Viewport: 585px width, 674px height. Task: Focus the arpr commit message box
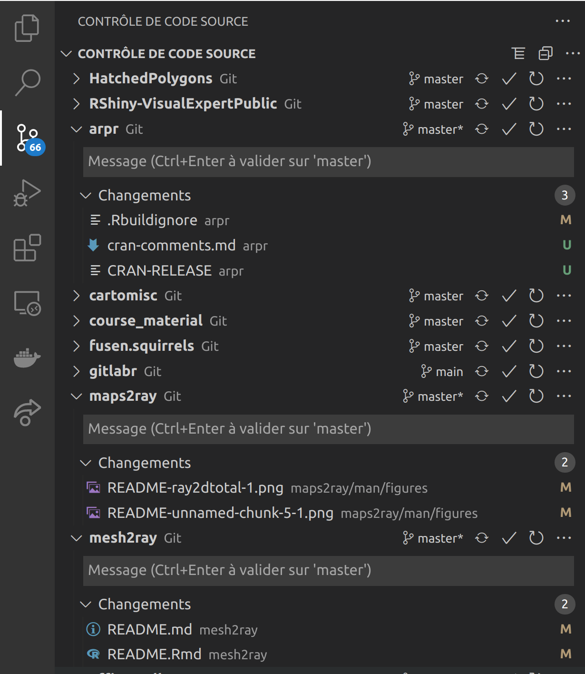tap(328, 162)
